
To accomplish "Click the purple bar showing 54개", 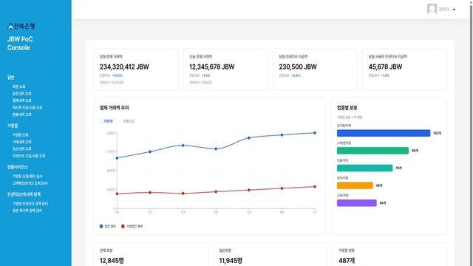I will (x=356, y=203).
